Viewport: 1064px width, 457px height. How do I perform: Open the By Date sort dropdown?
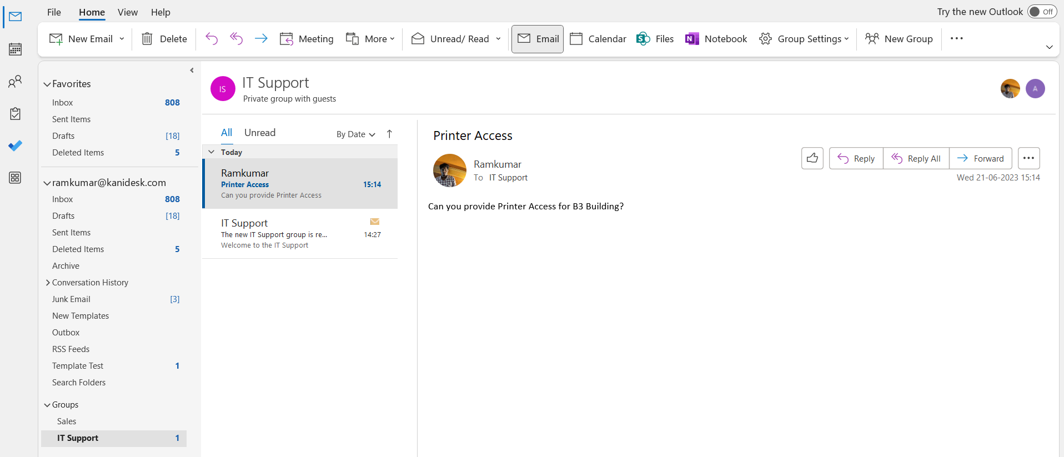click(x=356, y=134)
